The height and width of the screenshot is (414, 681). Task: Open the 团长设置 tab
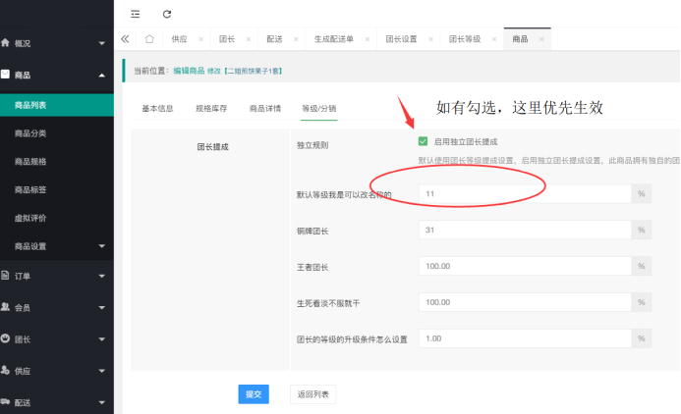click(401, 39)
